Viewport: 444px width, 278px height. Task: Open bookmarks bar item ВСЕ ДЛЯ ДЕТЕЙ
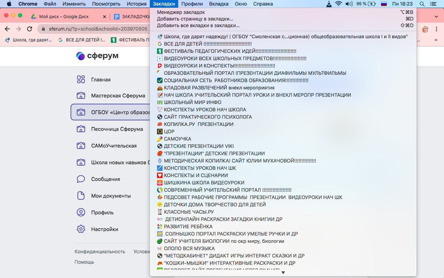click(x=82, y=40)
